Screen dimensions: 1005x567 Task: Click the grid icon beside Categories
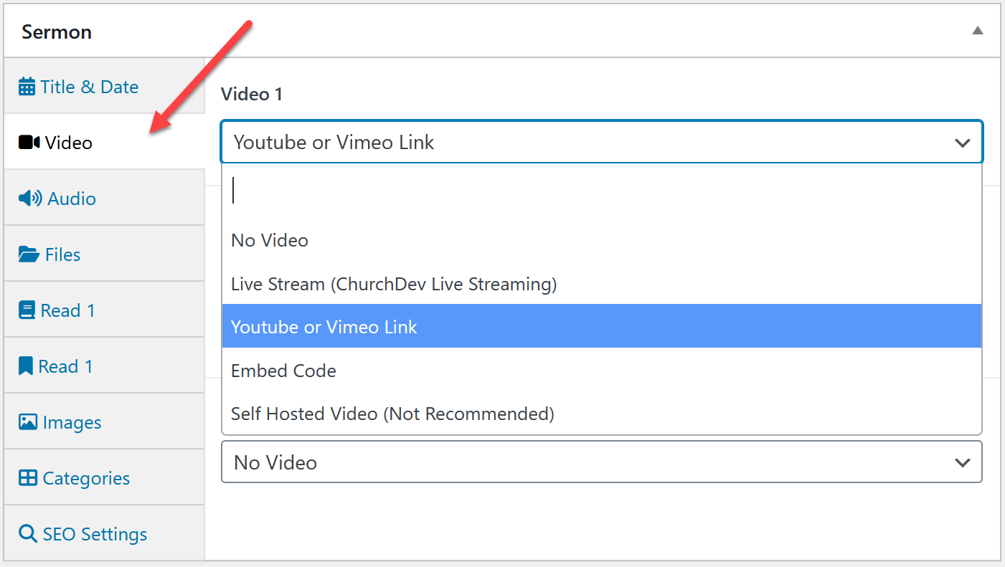coord(28,478)
